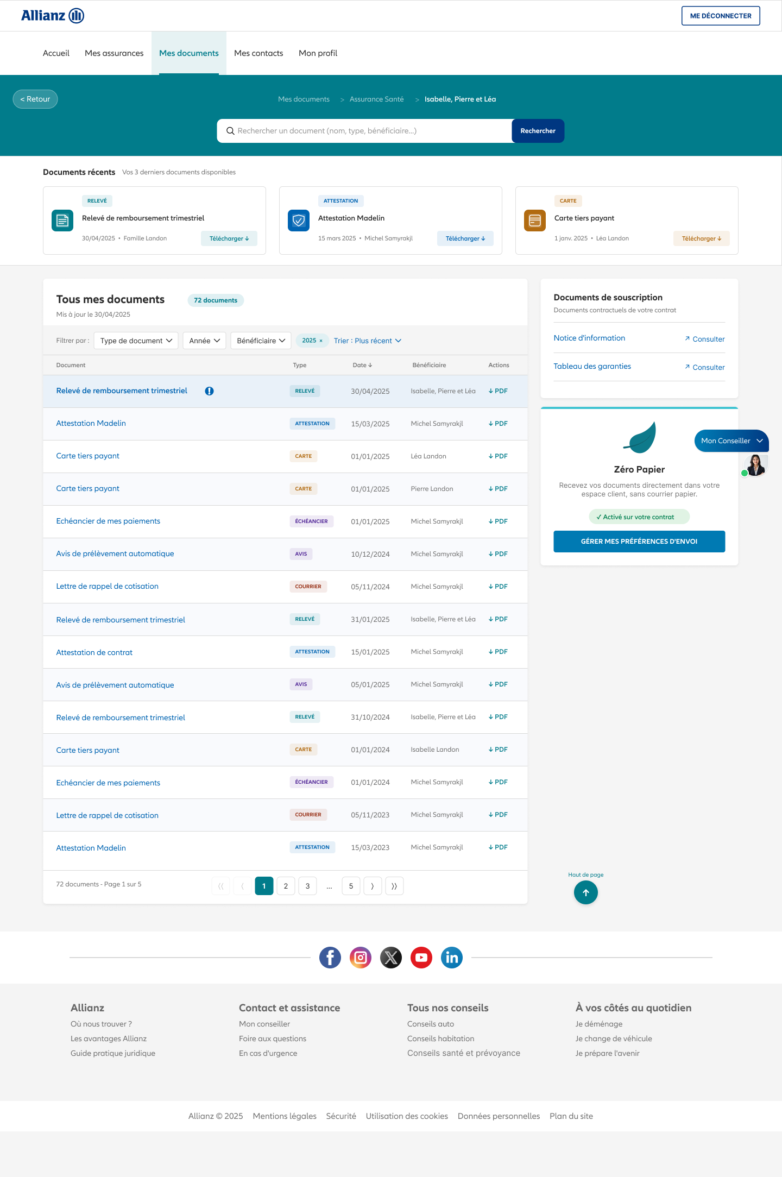Viewport: 782px width, 1177px height.
Task: Consult the Tableau des garanties
Action: pyautogui.click(x=705, y=367)
